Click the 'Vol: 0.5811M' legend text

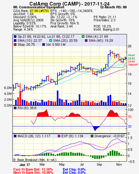56,45
